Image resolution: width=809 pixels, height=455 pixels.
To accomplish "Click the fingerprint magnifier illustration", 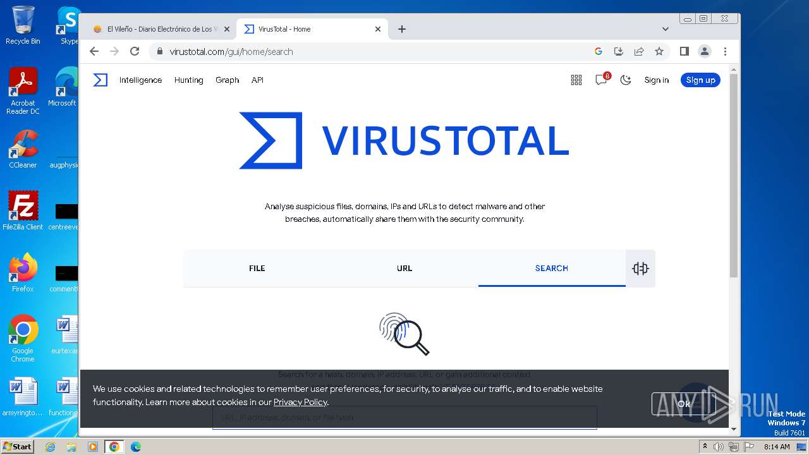I will click(404, 334).
